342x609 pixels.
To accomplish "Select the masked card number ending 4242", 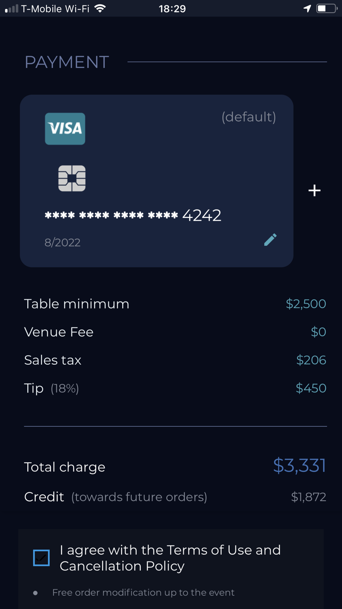I will (133, 215).
